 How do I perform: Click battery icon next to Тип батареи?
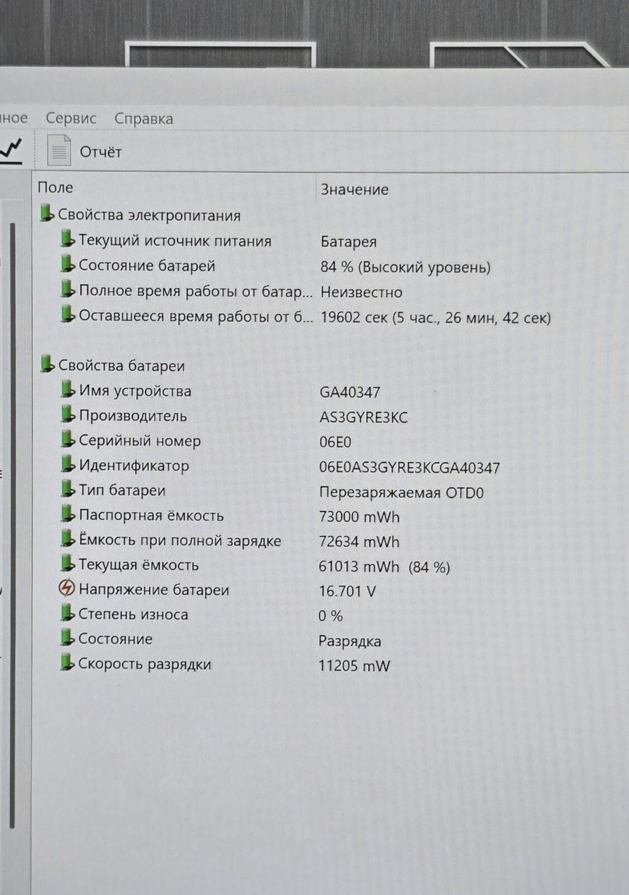tap(68, 489)
